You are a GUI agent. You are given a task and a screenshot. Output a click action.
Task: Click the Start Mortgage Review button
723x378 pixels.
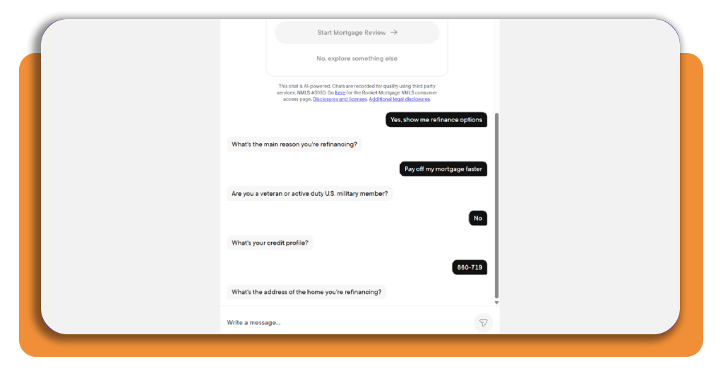(x=357, y=32)
